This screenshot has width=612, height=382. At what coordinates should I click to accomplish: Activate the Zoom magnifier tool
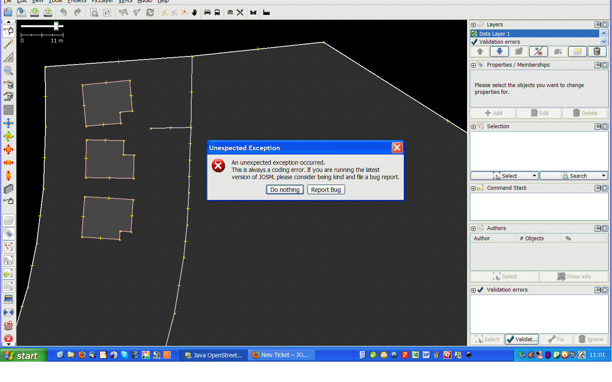(8, 70)
